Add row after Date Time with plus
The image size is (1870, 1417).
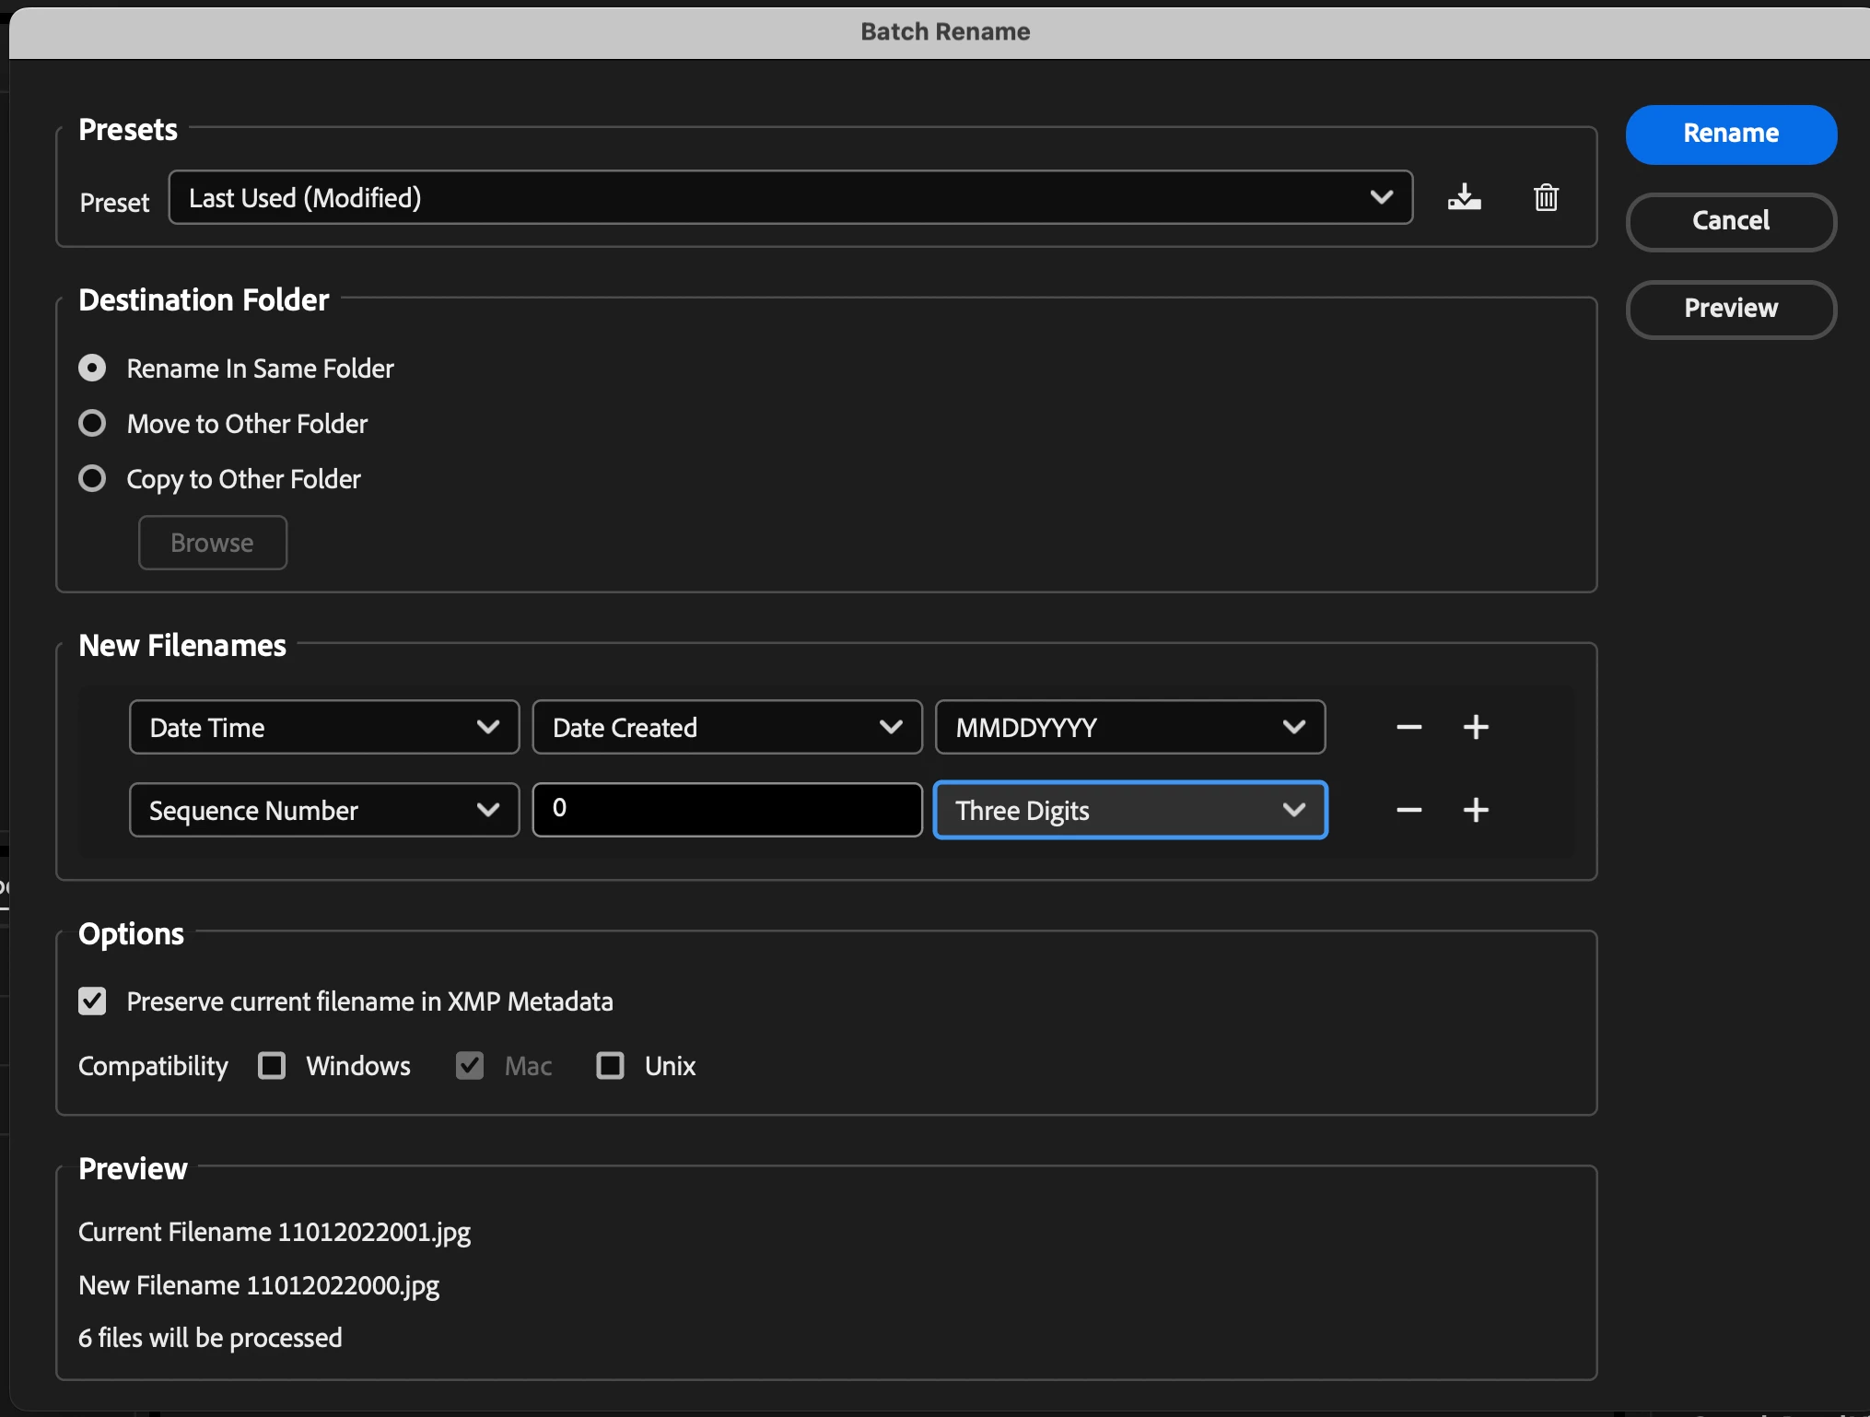[x=1476, y=727]
